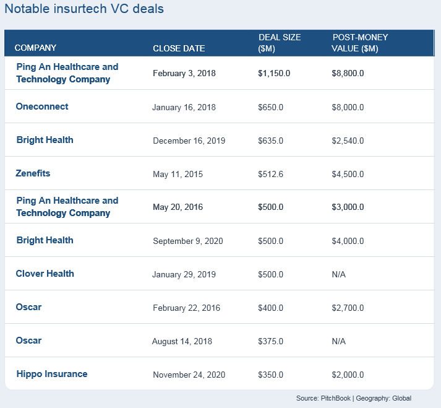The height and width of the screenshot is (408, 441).
Task: Click the $4,000.0 post-money value
Action: (x=348, y=241)
